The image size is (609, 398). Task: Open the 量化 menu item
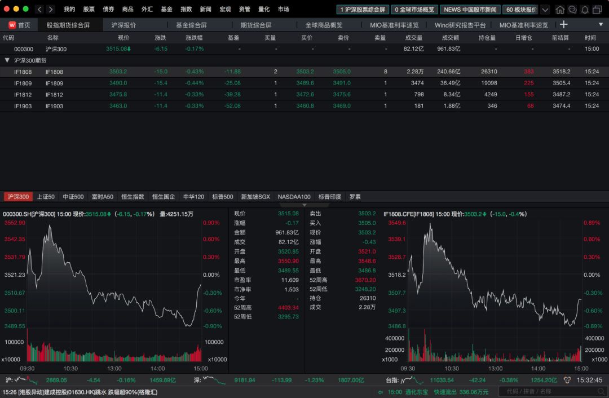[x=263, y=9]
